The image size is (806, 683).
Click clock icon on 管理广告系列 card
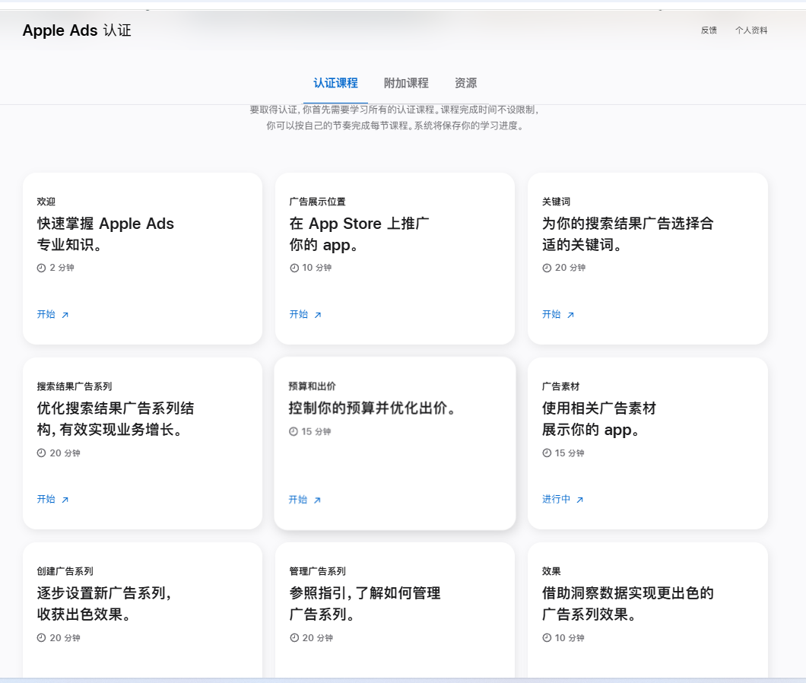(x=294, y=637)
